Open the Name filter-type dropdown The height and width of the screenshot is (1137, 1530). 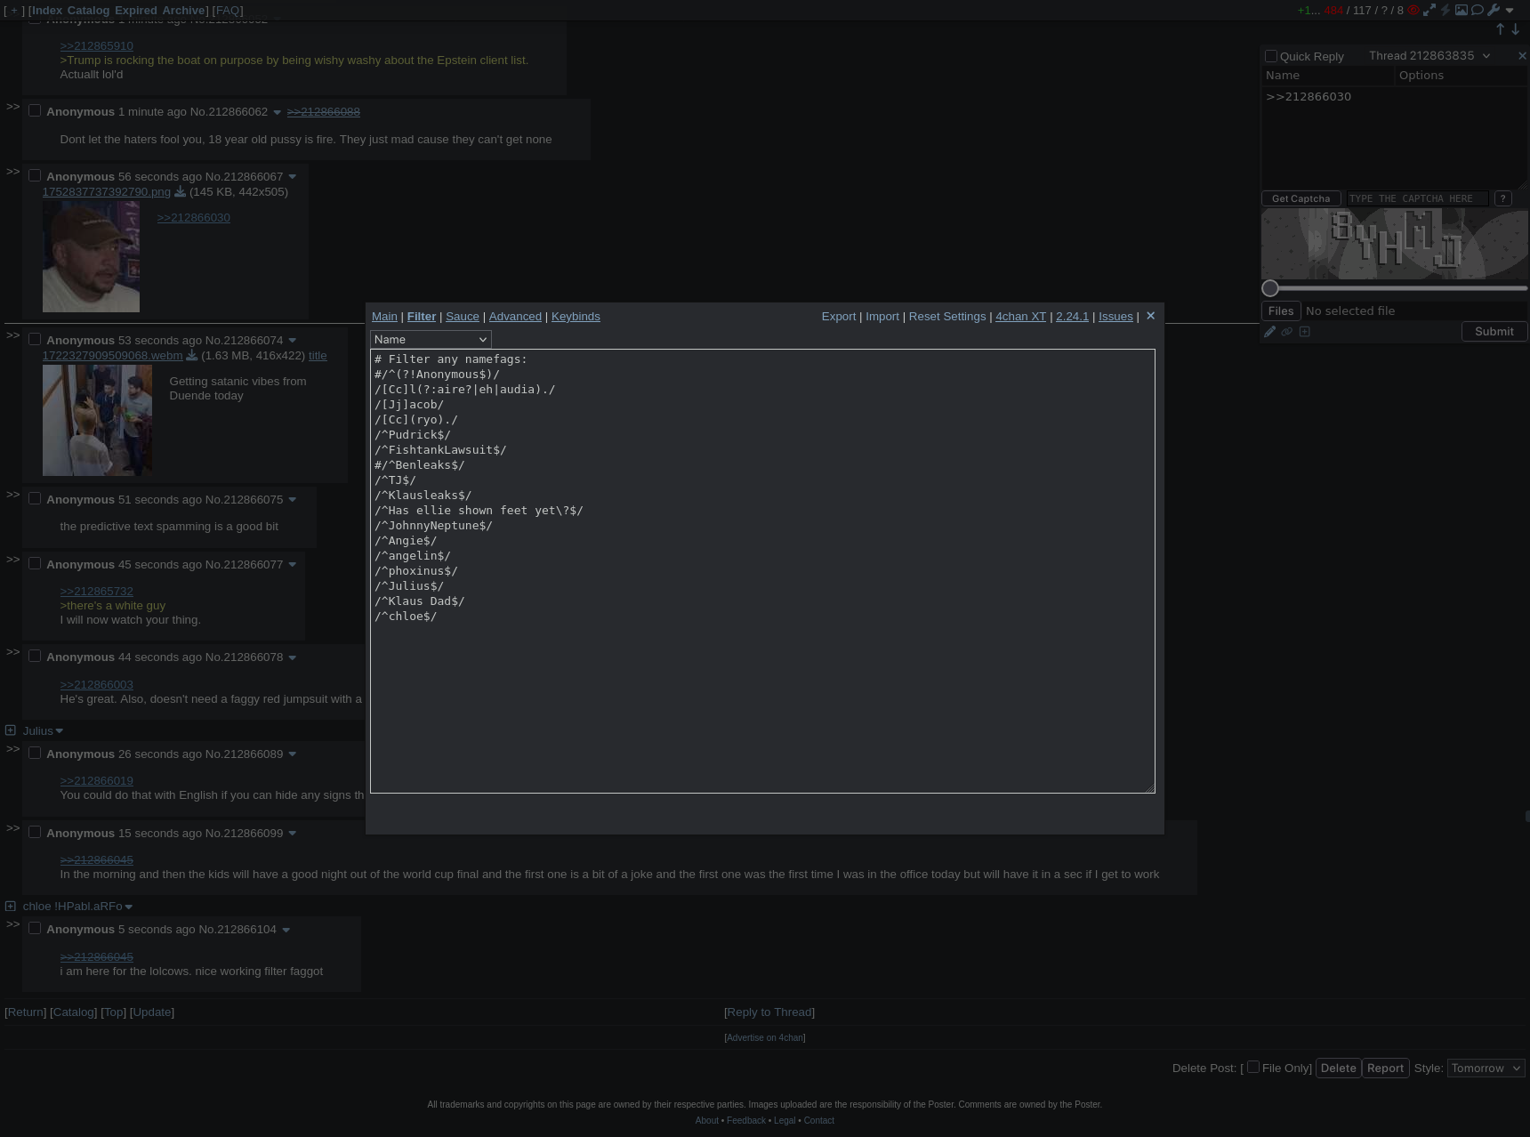431,339
